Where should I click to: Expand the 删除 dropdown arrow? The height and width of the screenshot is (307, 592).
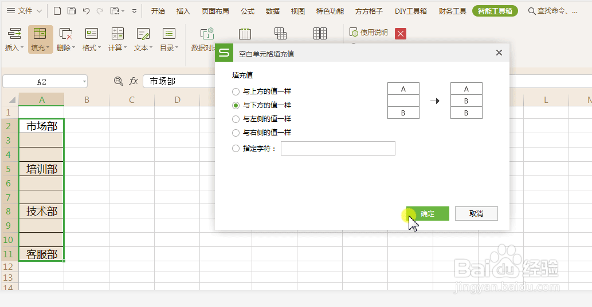coord(73,48)
